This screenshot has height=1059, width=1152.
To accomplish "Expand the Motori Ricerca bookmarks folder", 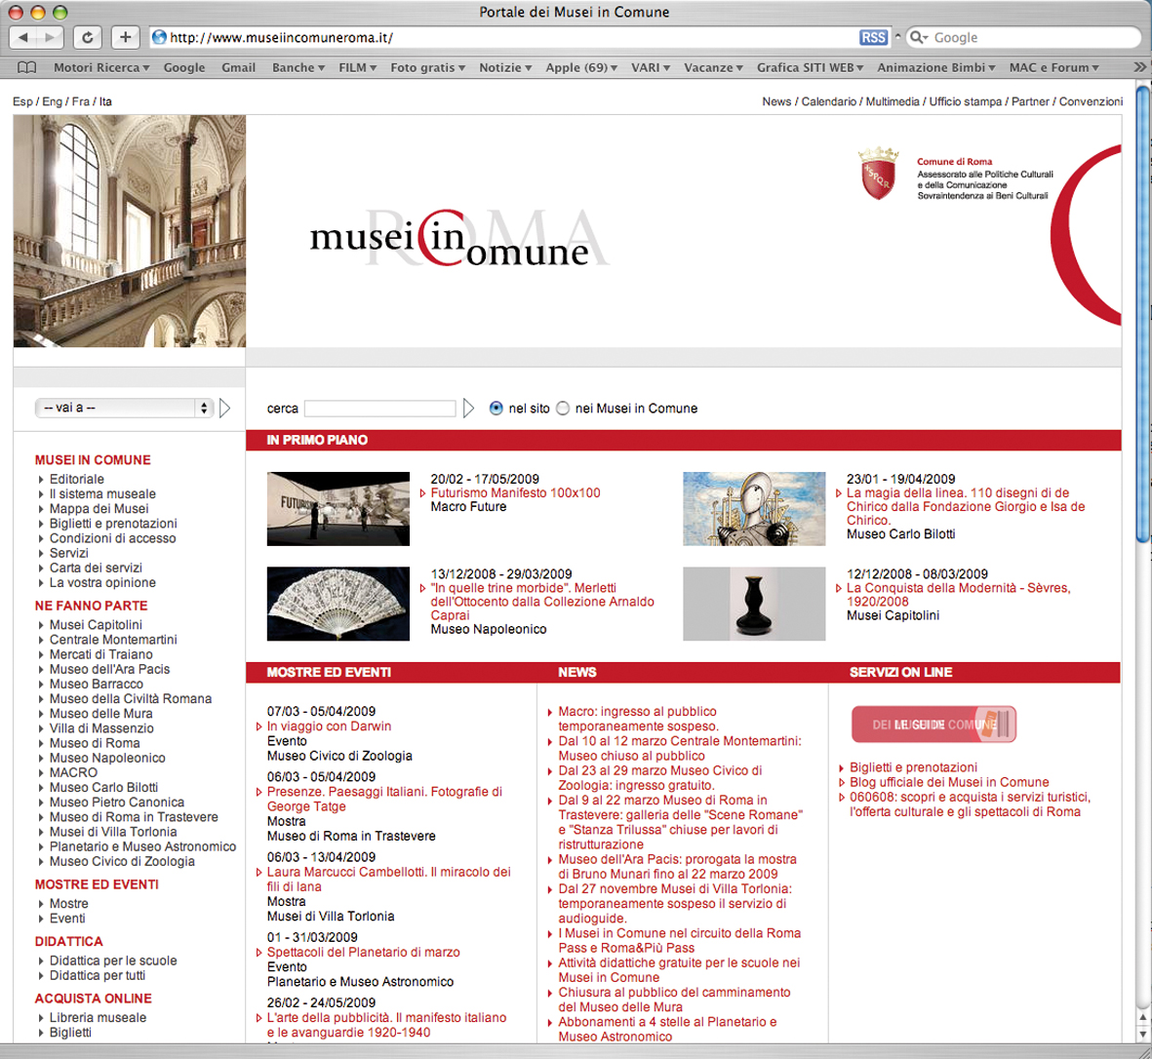I will (x=101, y=67).
